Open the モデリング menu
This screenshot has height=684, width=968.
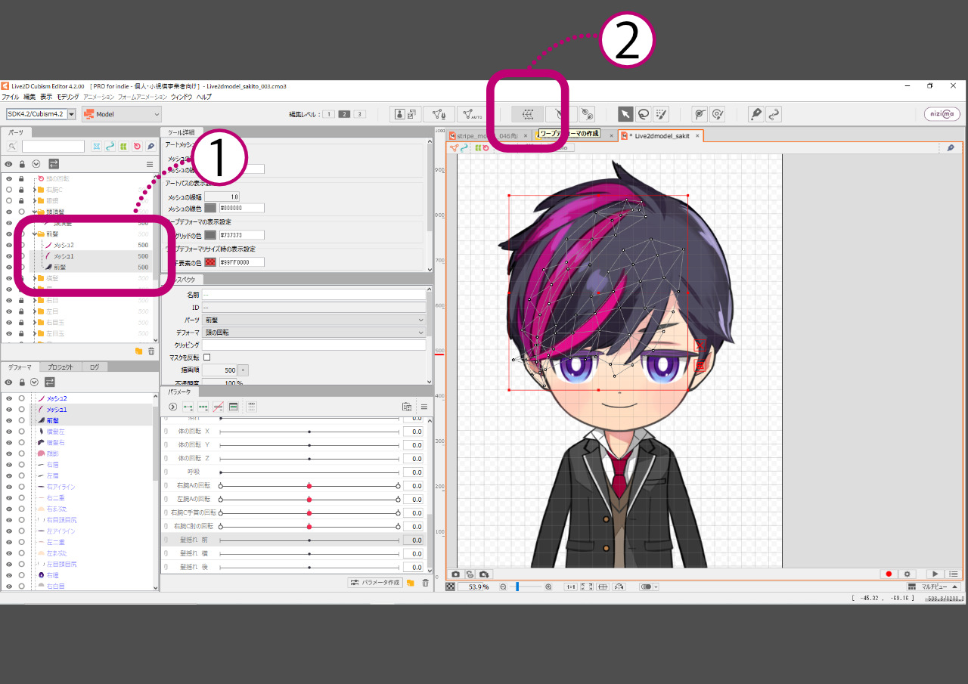pyautogui.click(x=68, y=97)
